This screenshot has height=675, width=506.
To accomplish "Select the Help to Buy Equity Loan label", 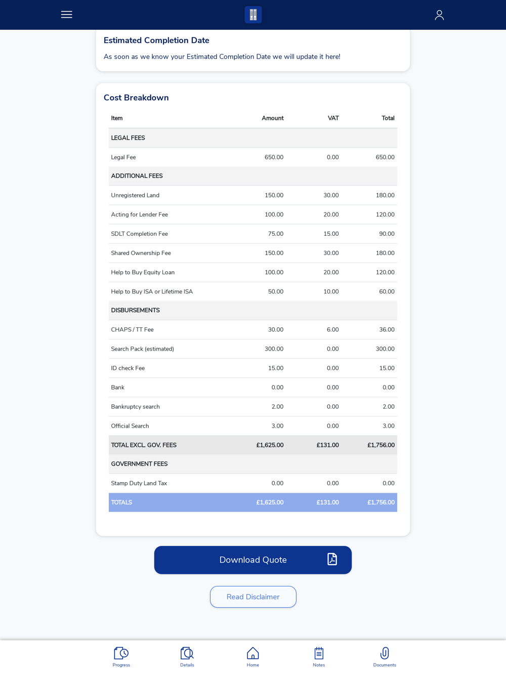I will [x=143, y=272].
